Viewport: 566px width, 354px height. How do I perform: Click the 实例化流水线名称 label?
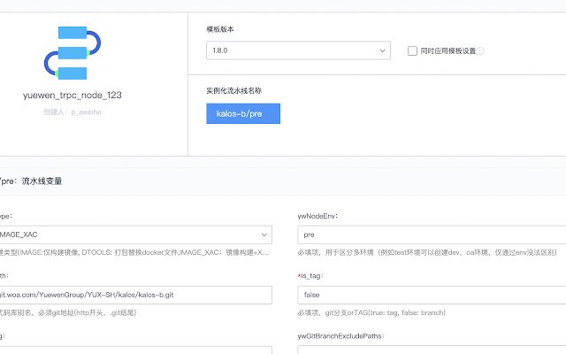point(233,90)
